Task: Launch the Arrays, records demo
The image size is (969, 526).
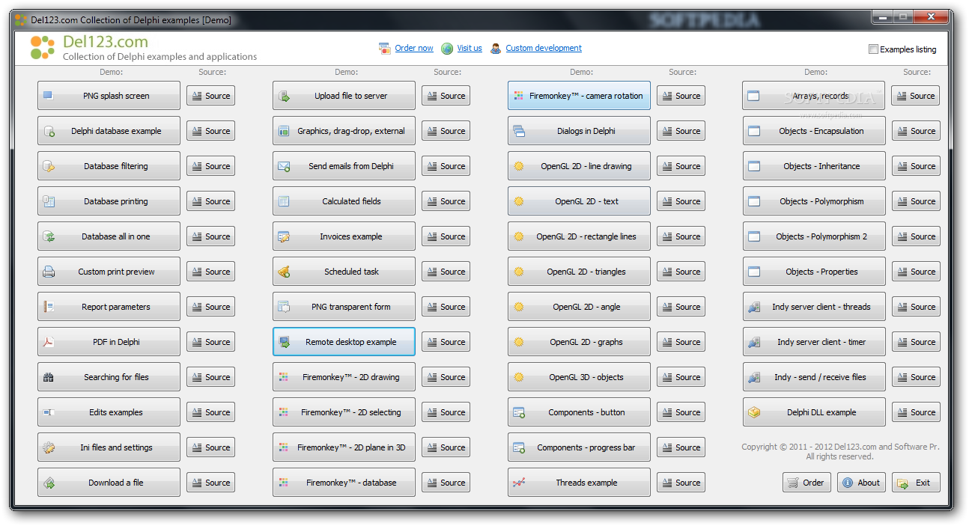Action: pyautogui.click(x=814, y=96)
